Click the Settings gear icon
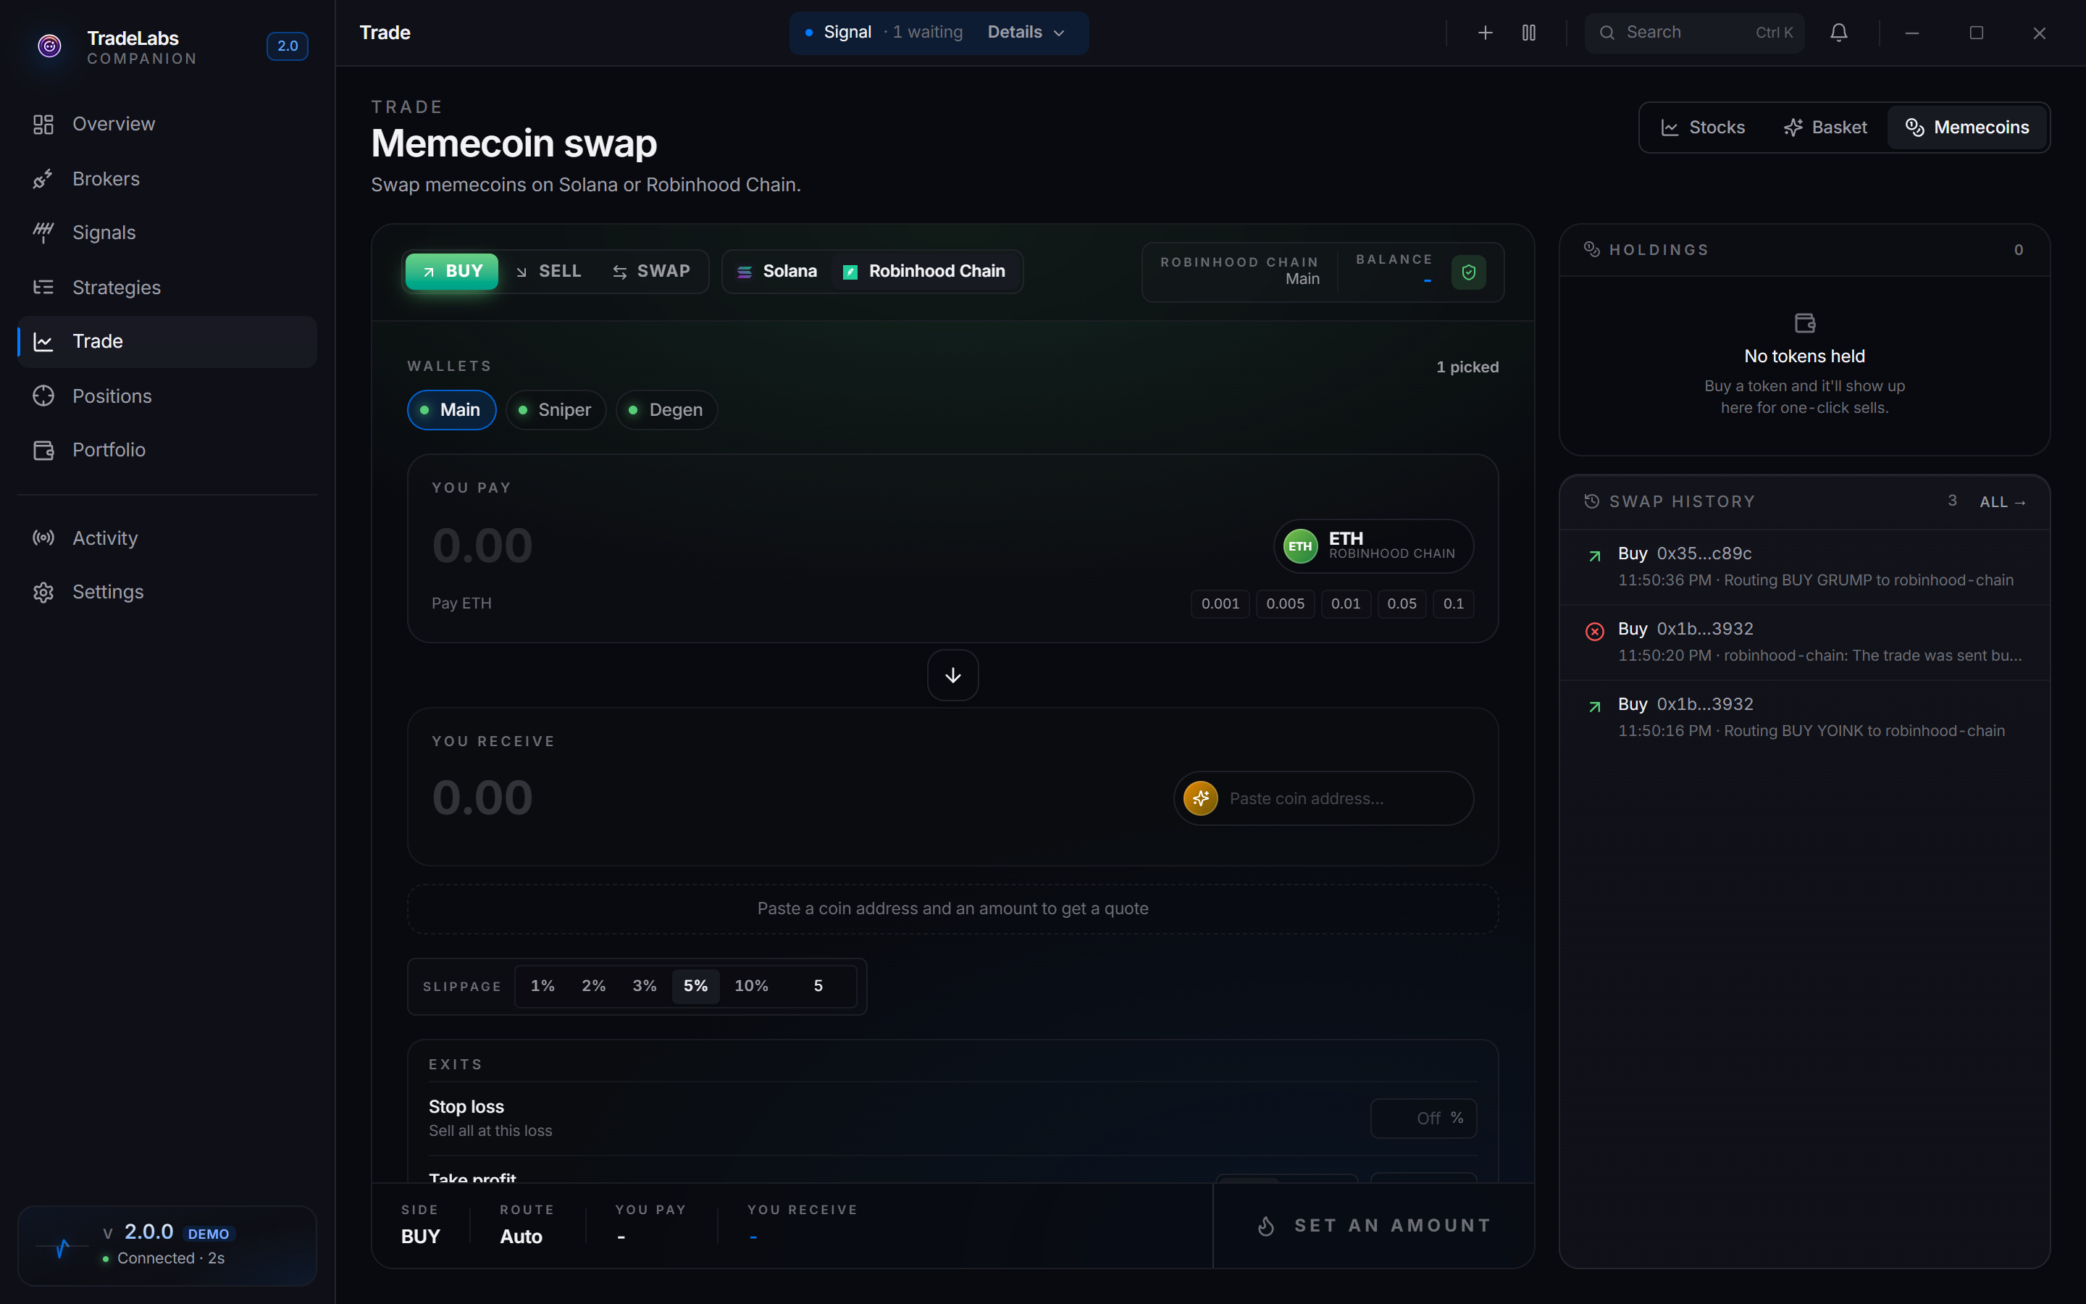Viewport: 2086px width, 1304px height. 43,593
